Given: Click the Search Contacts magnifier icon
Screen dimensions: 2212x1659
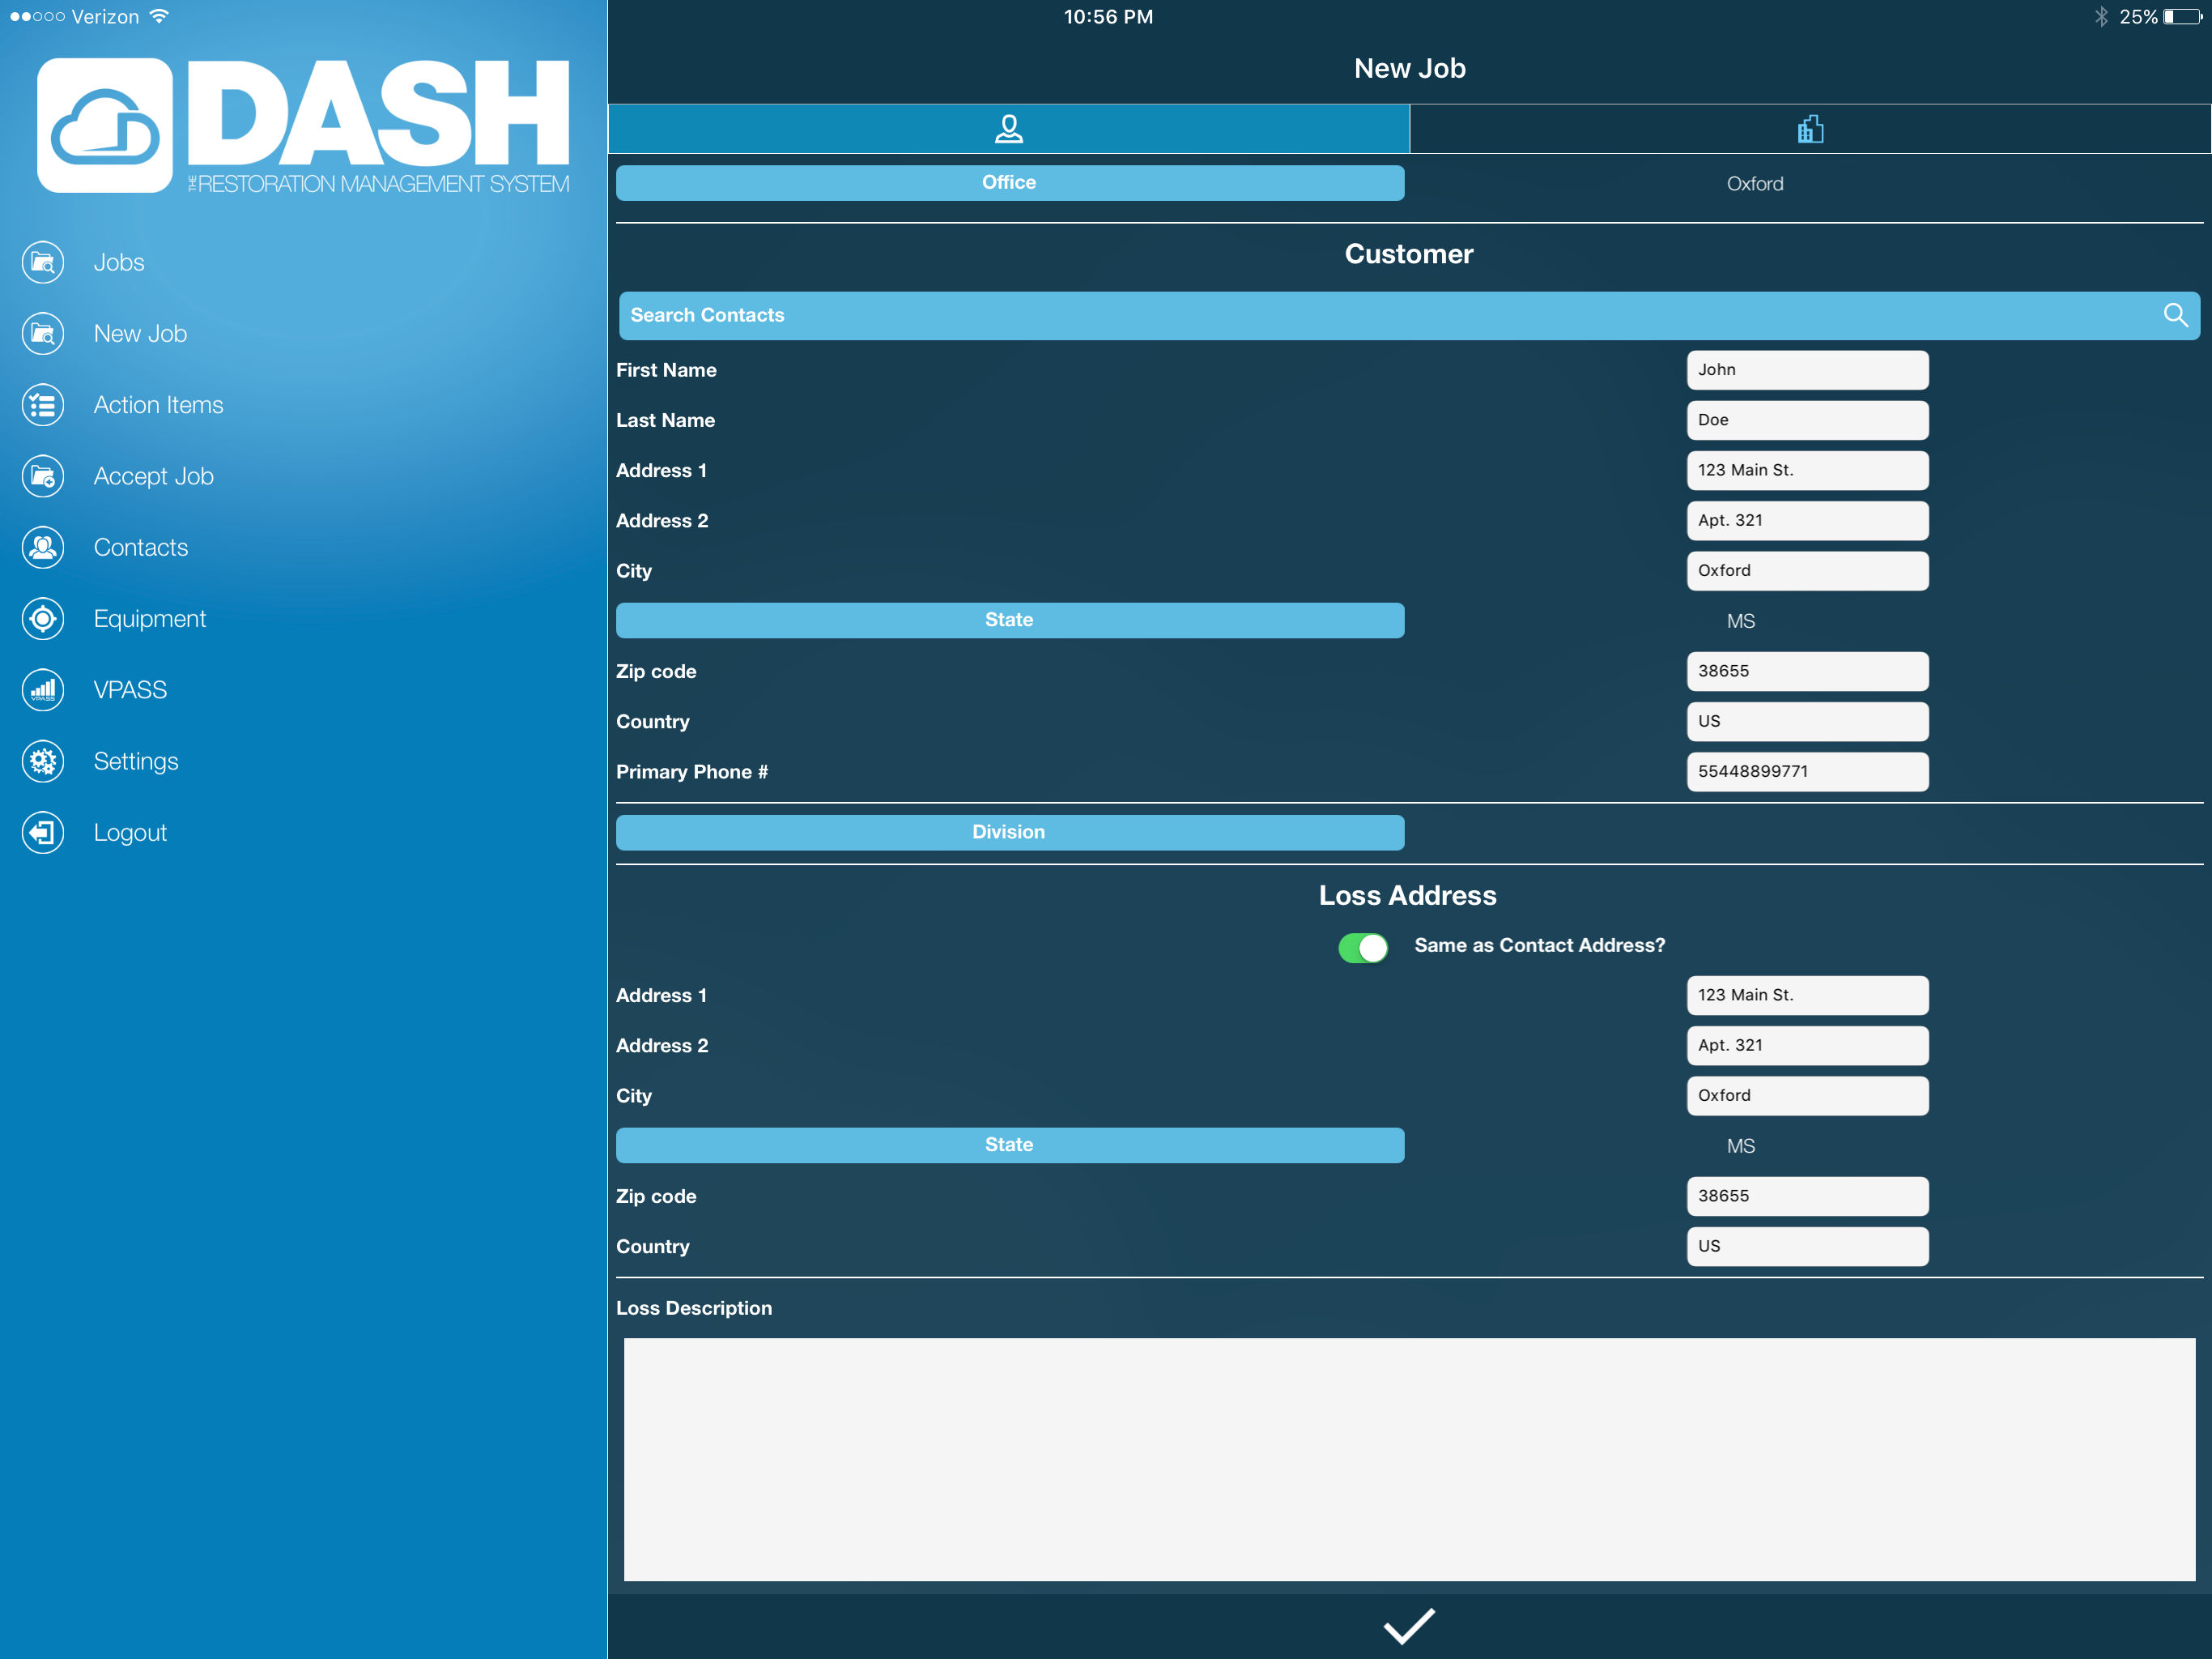Looking at the screenshot, I should (2175, 315).
